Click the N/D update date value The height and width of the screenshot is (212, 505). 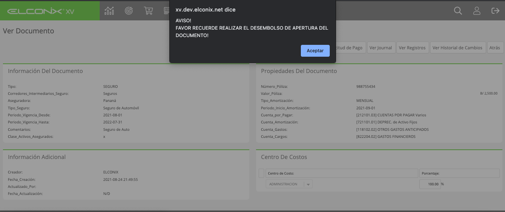click(107, 193)
